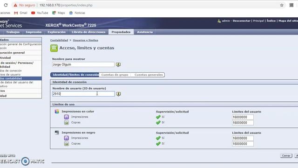Open the 'general de Configuración' sidebar item
This screenshot has width=298, height=168.
(x=20, y=44)
